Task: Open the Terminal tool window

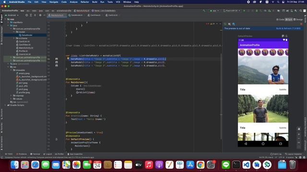Action: point(35,154)
